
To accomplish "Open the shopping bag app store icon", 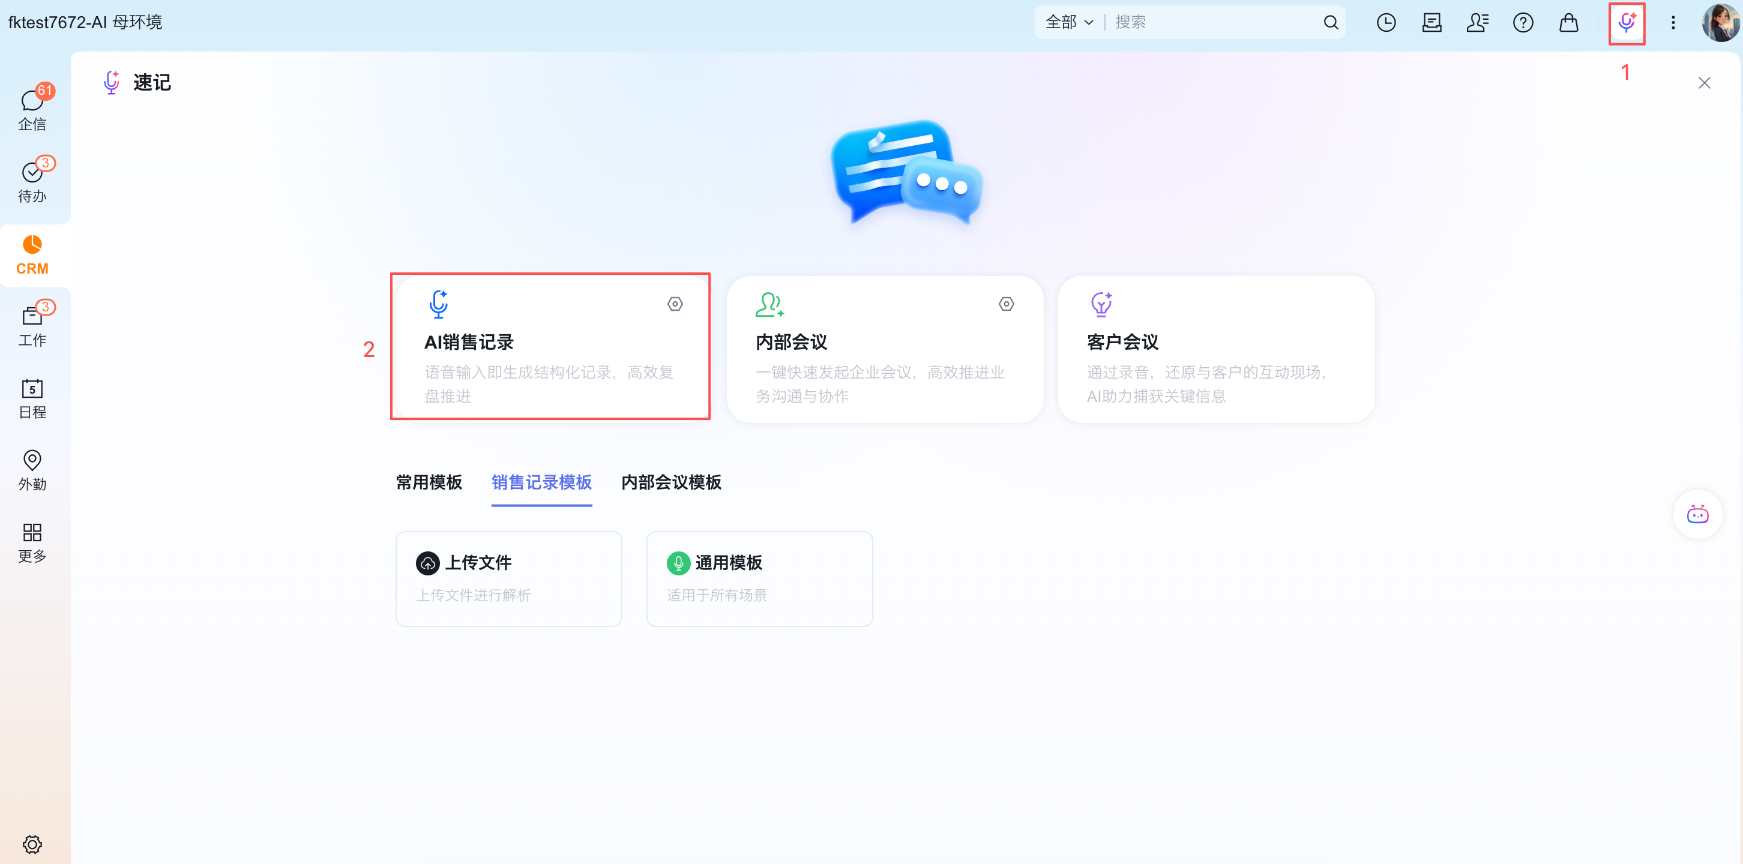I will 1568,23.
